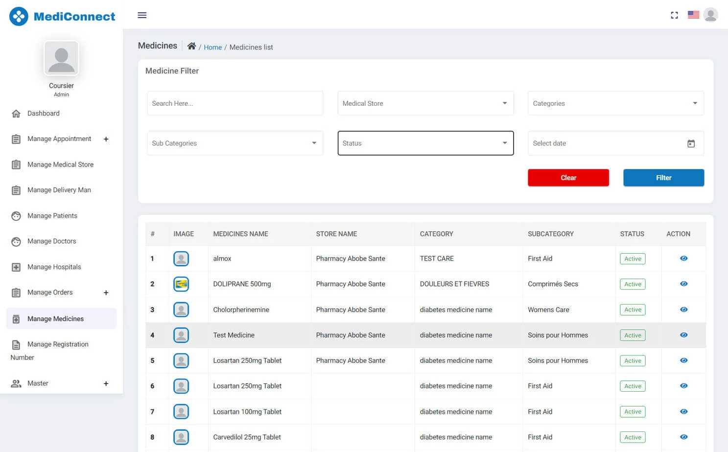
Task: Navigate to Home via the breadcrumb link
Action: pos(212,47)
